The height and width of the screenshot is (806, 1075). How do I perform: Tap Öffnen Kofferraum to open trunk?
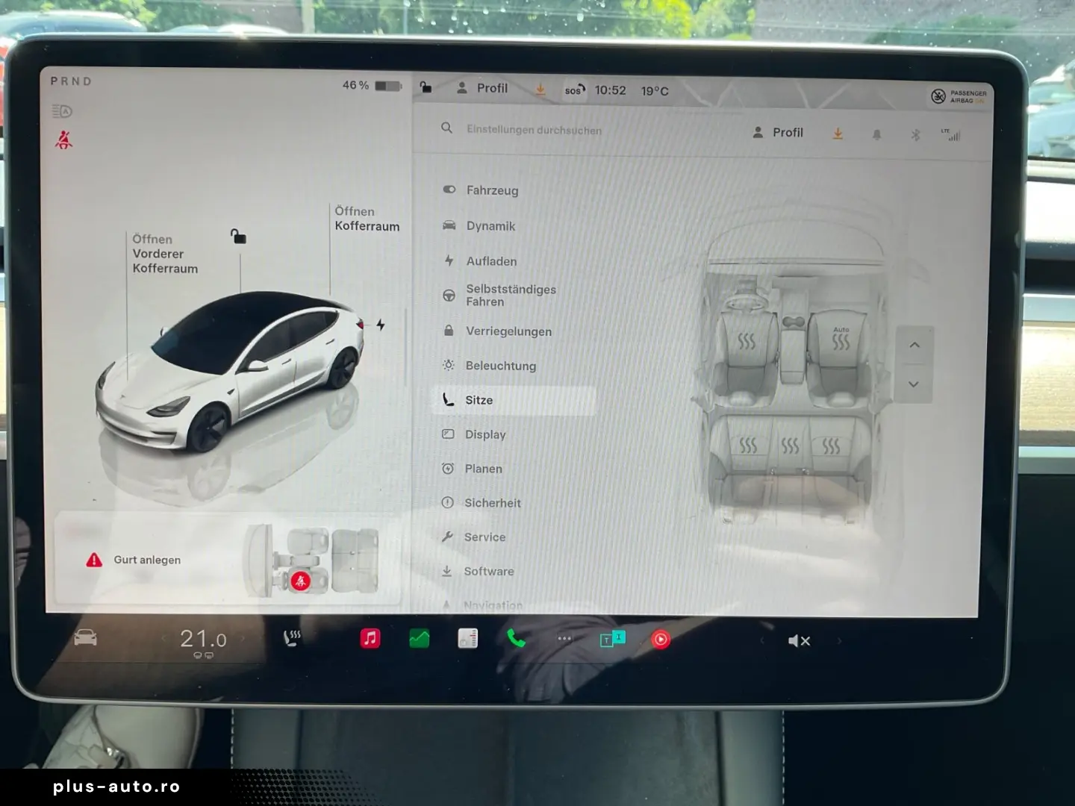pyautogui.click(x=367, y=219)
